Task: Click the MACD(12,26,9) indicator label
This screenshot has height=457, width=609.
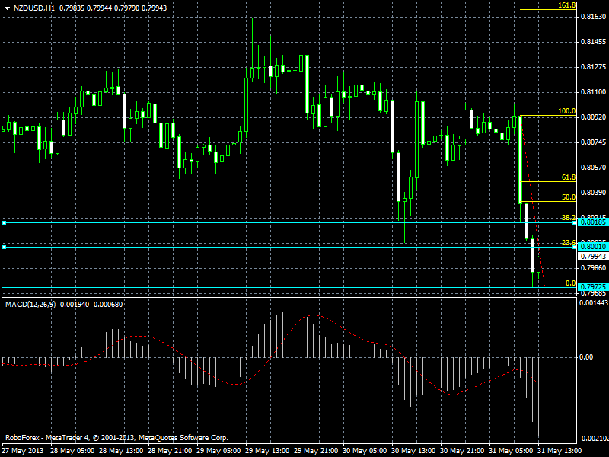Action: coord(30,304)
